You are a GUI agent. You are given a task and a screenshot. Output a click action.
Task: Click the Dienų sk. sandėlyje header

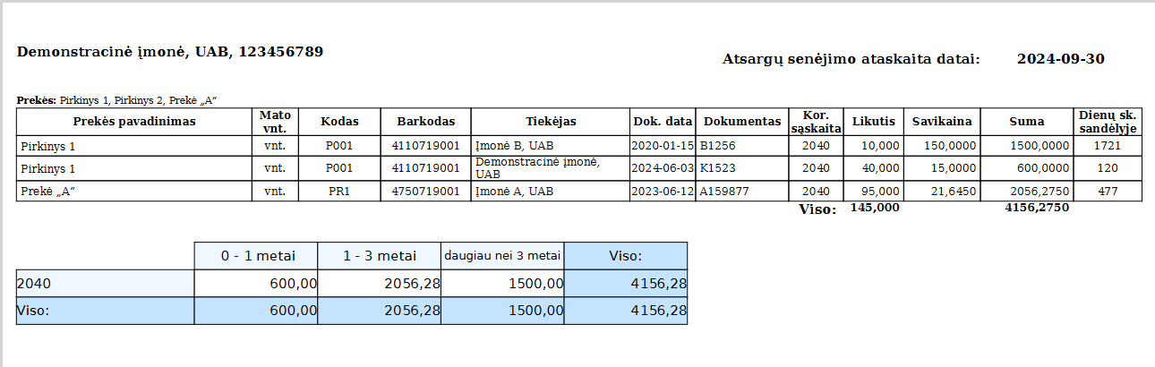click(1108, 122)
